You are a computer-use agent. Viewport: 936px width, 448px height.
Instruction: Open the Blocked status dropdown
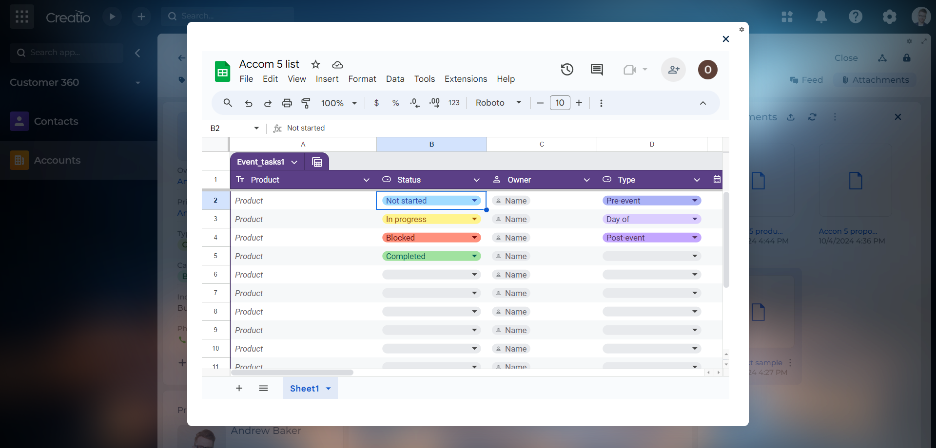[474, 238]
